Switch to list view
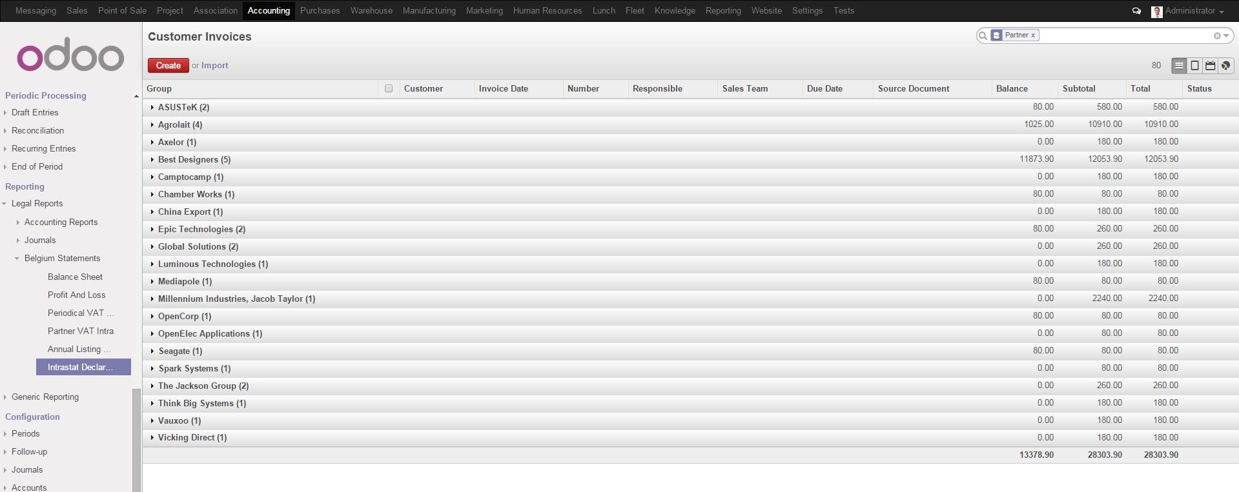The image size is (1239, 492). point(1179,66)
